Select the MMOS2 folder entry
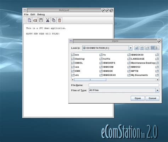Viewport: 168px width, 142px height. tap(134, 67)
